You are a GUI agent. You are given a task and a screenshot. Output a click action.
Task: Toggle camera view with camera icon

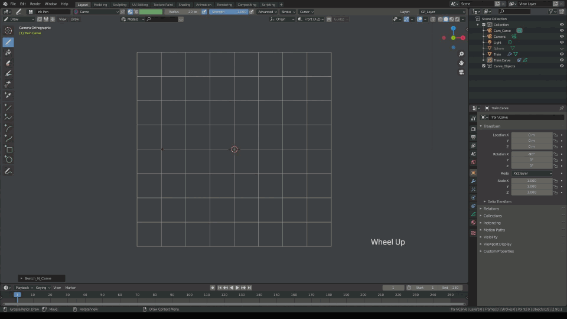(x=461, y=72)
